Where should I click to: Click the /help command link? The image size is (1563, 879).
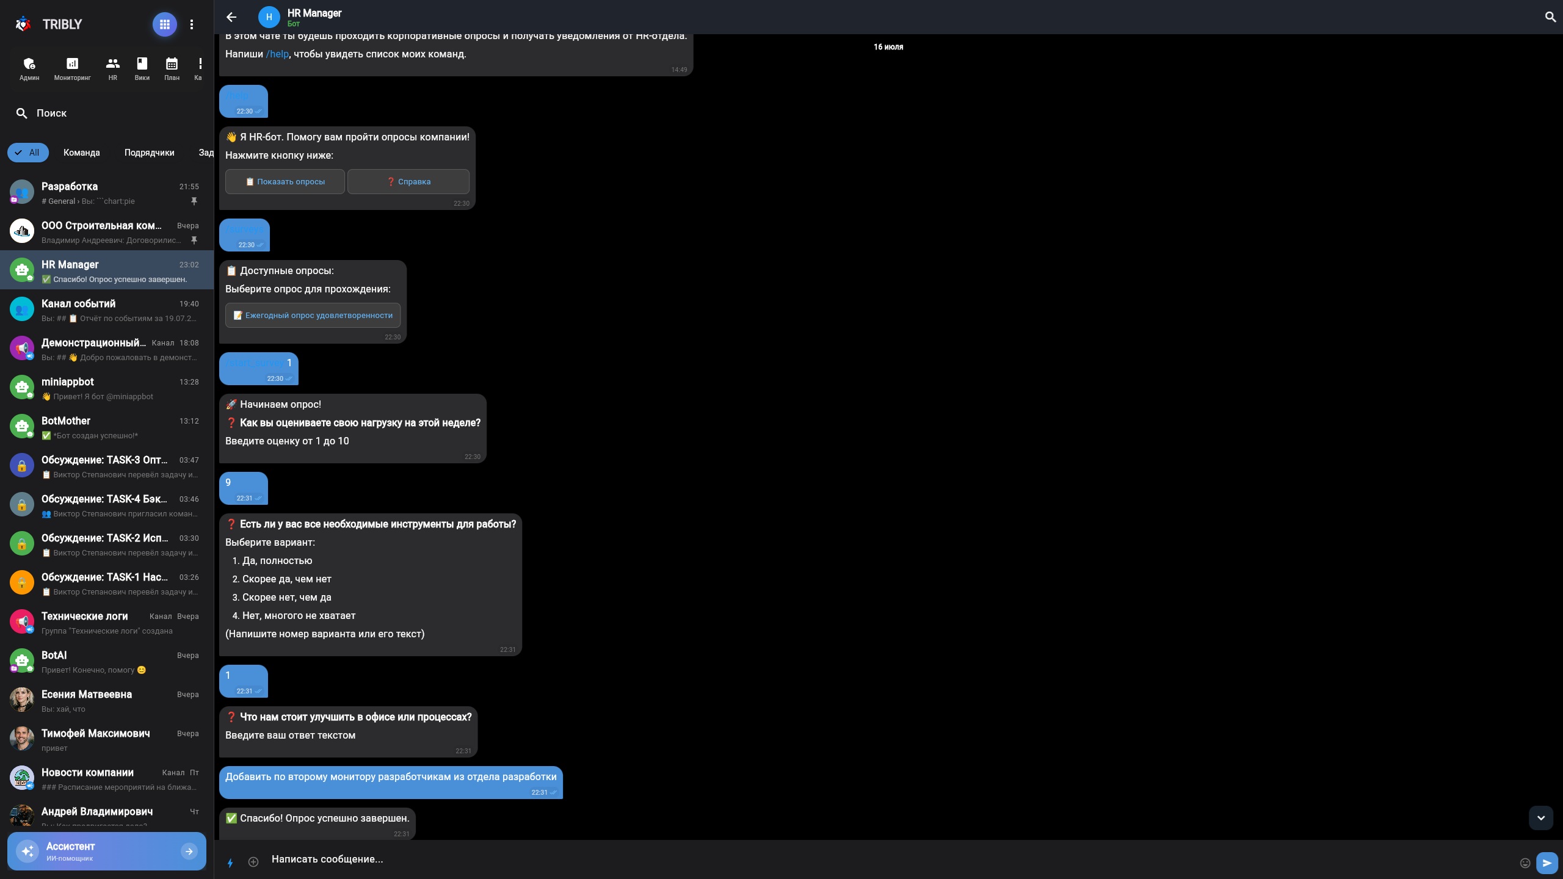(277, 54)
